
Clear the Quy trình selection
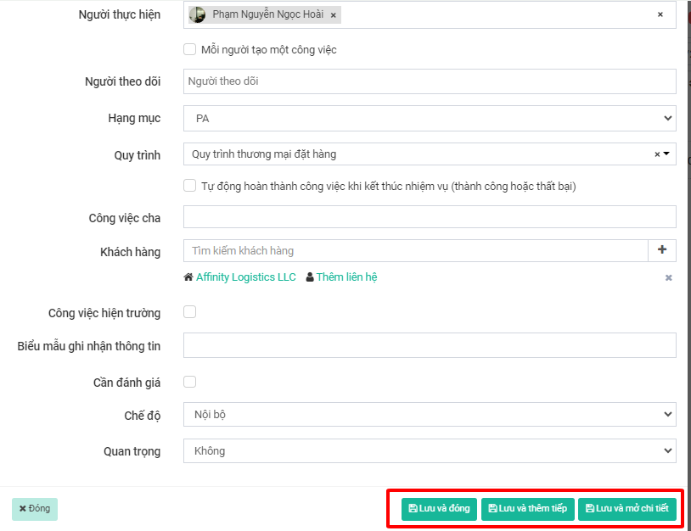pos(657,154)
